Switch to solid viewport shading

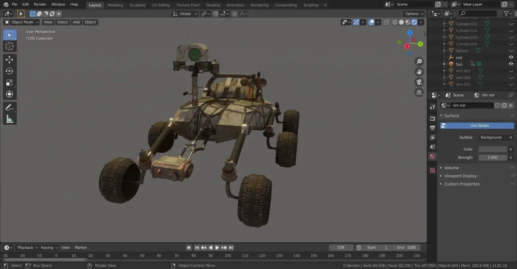tap(401, 22)
